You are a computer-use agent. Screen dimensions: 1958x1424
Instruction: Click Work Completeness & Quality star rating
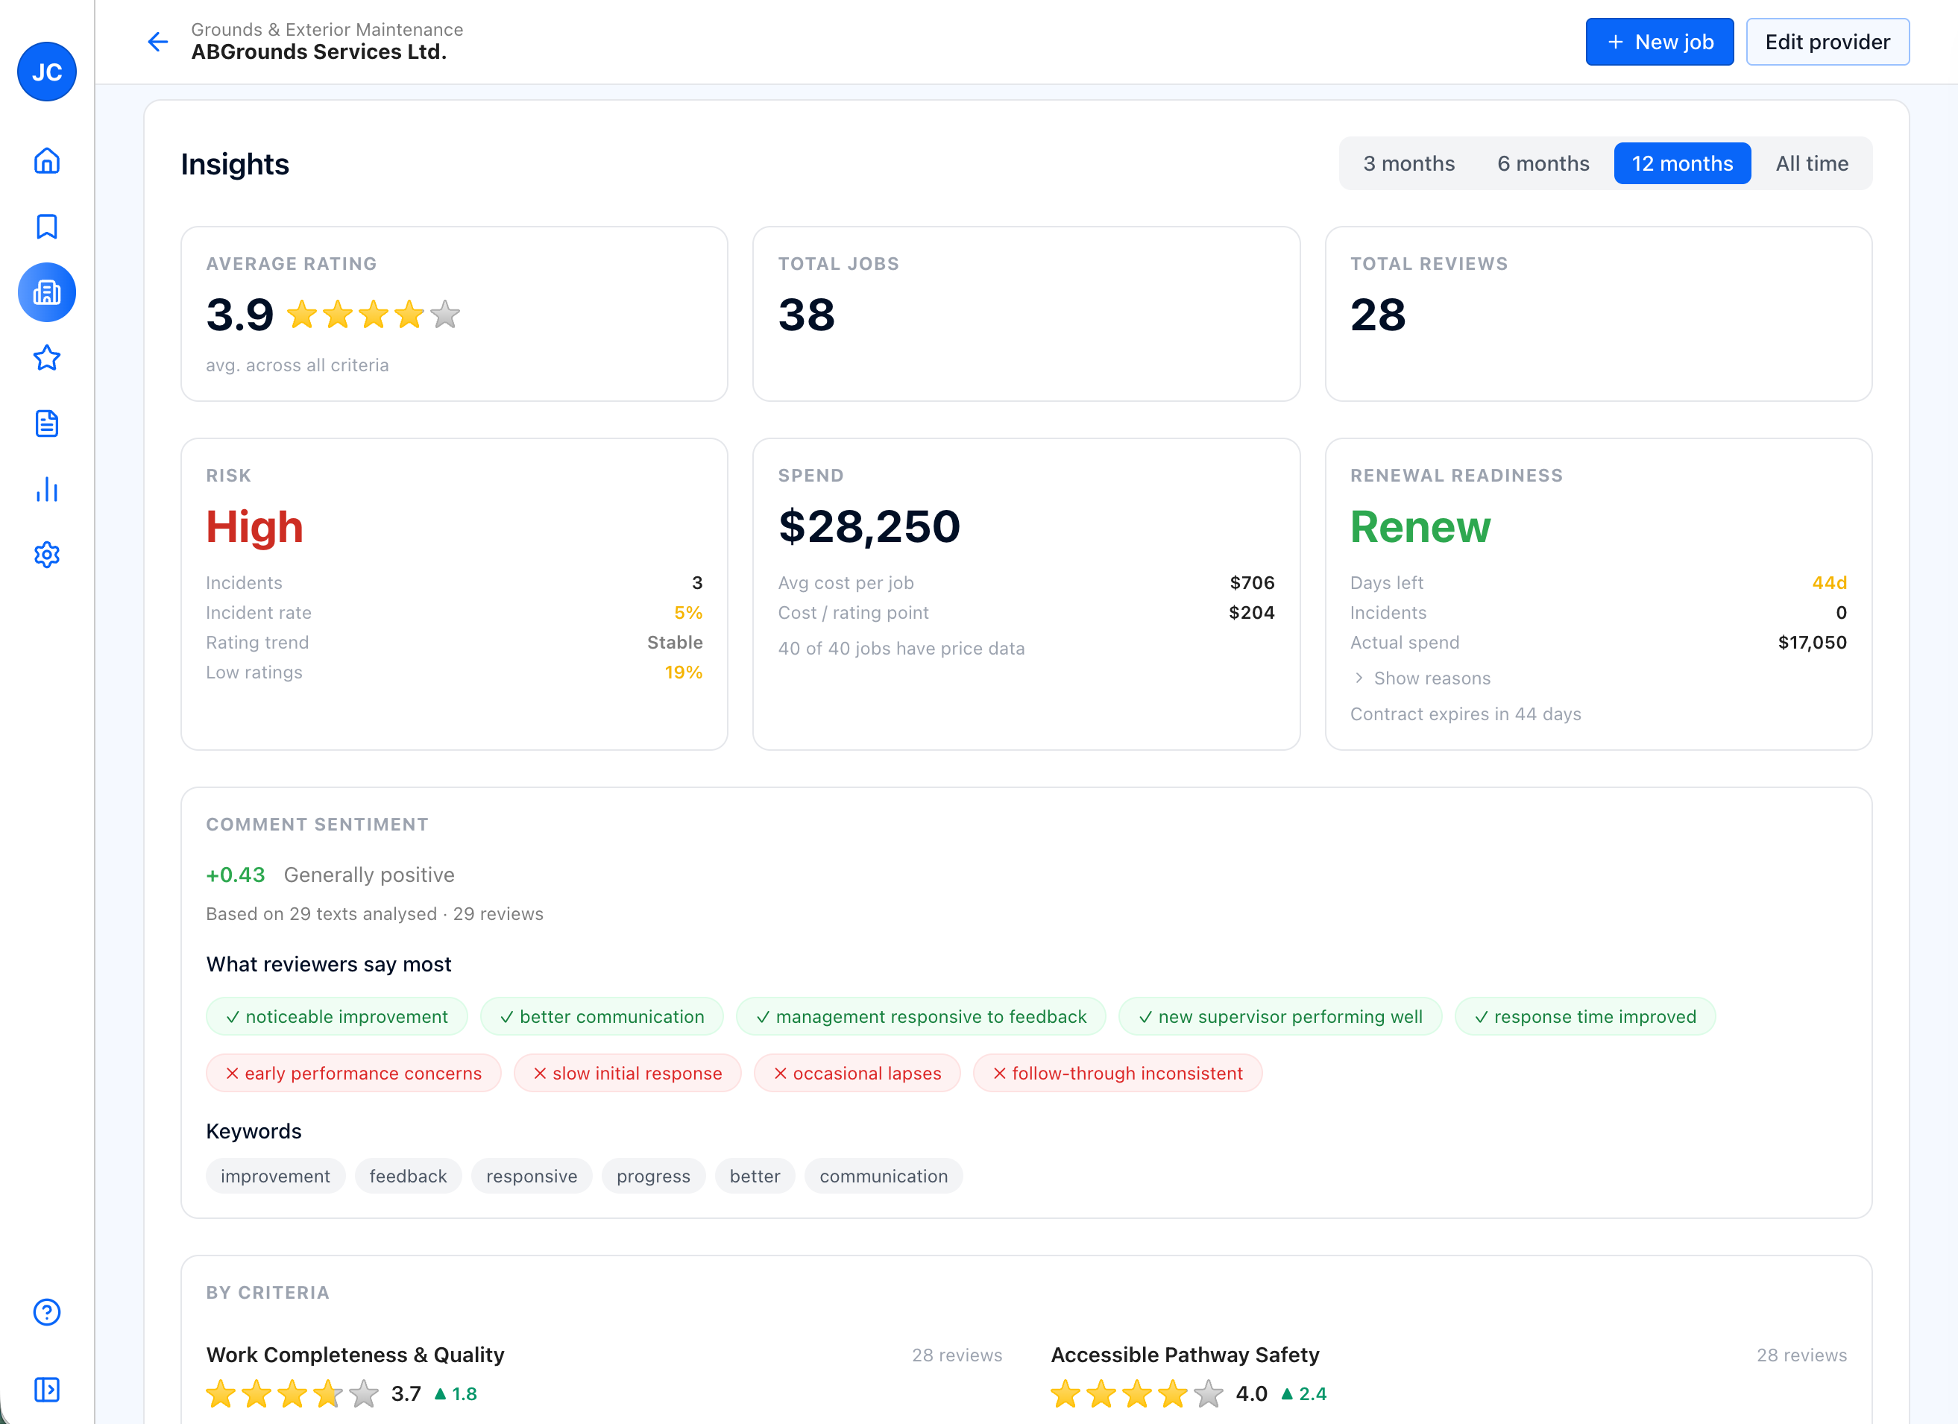tap(292, 1393)
